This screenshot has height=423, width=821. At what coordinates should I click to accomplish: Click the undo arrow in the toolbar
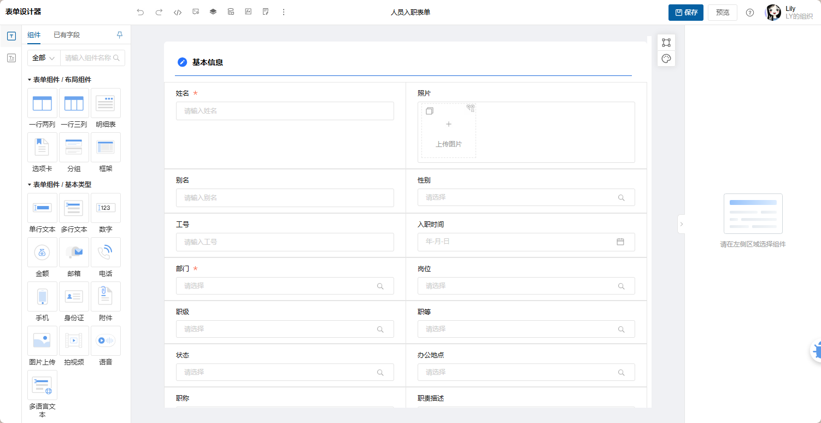140,12
